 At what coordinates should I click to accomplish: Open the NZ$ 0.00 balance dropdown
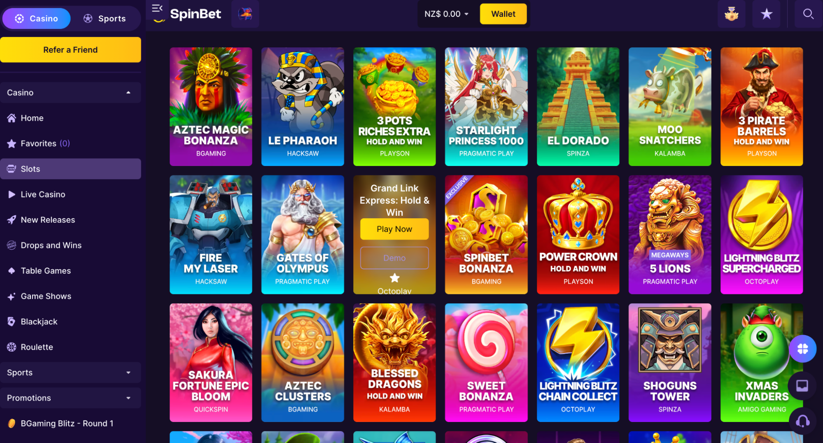pyautogui.click(x=447, y=14)
